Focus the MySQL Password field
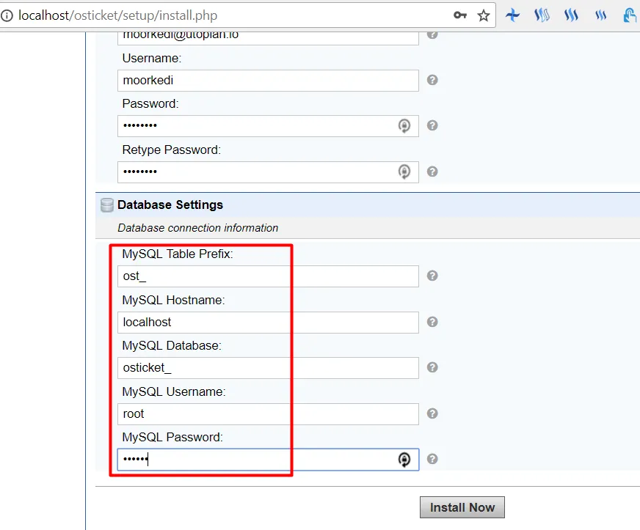This screenshot has width=640, height=530. click(268, 460)
